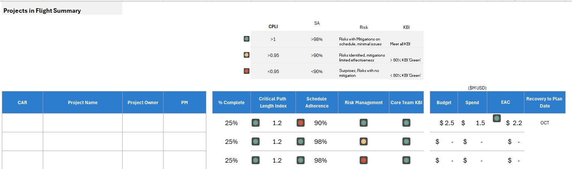The height and width of the screenshot is (169, 572).
Task: Select the 90% Schedule Adherence value
Action: (321, 123)
